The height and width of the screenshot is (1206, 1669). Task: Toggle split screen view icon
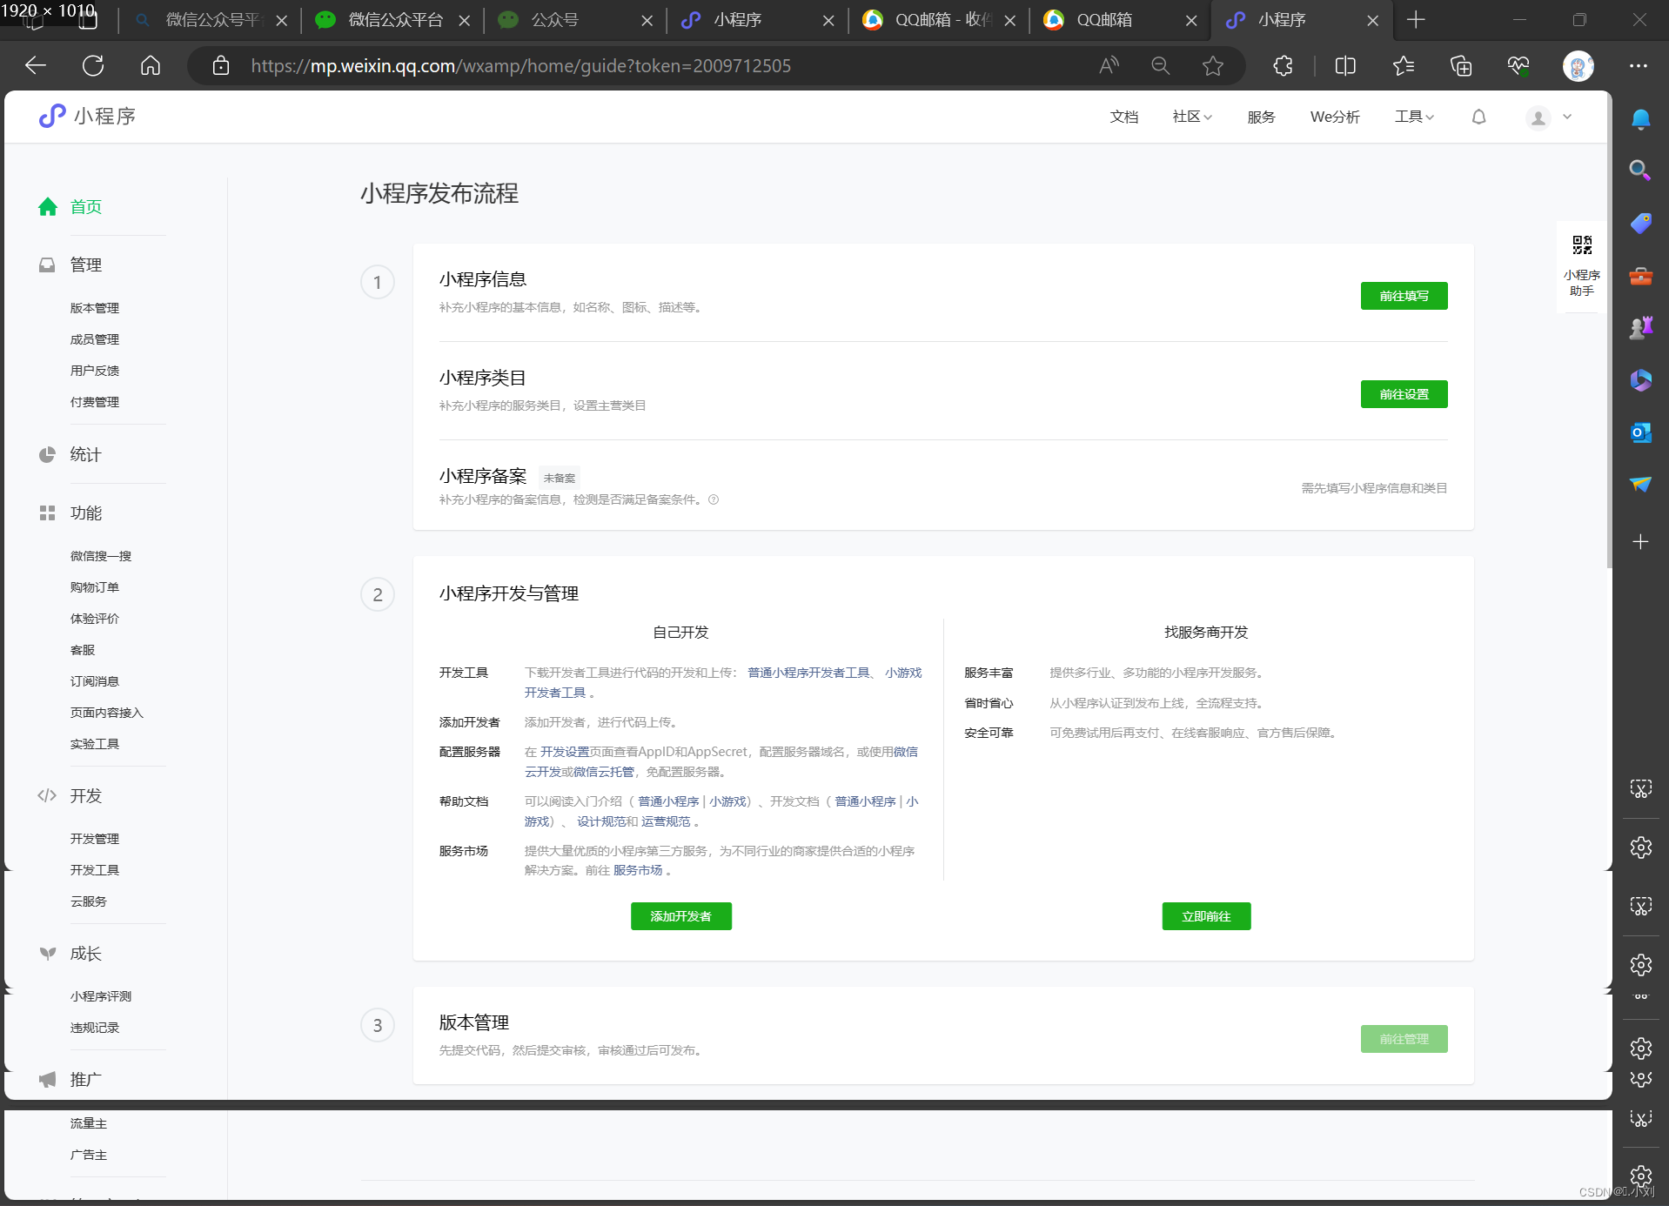(1345, 65)
